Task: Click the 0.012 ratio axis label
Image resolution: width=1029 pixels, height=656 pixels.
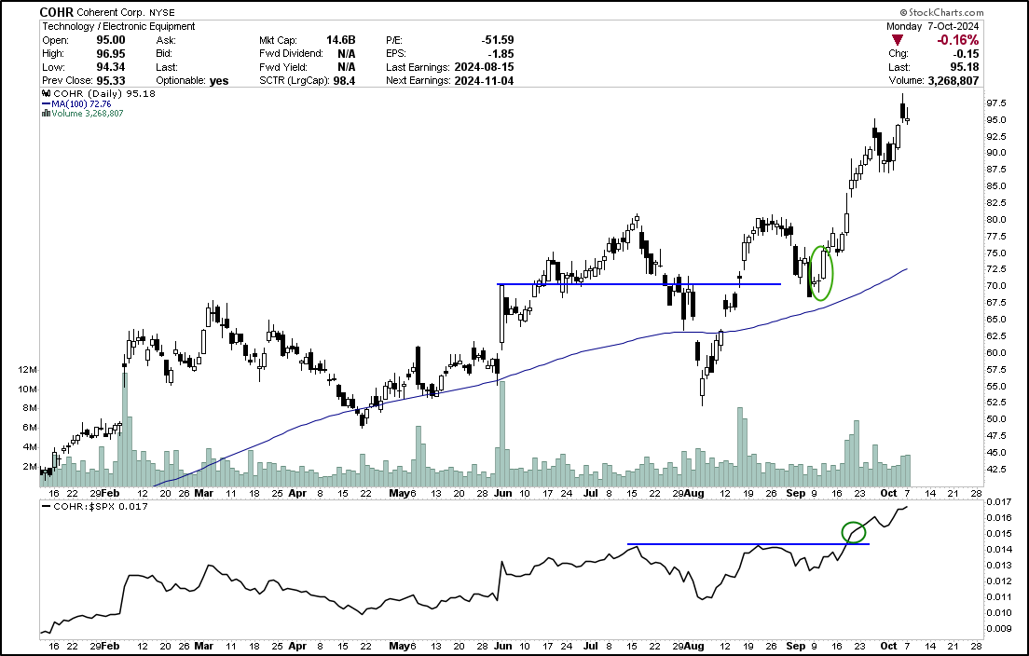Action: point(999,581)
